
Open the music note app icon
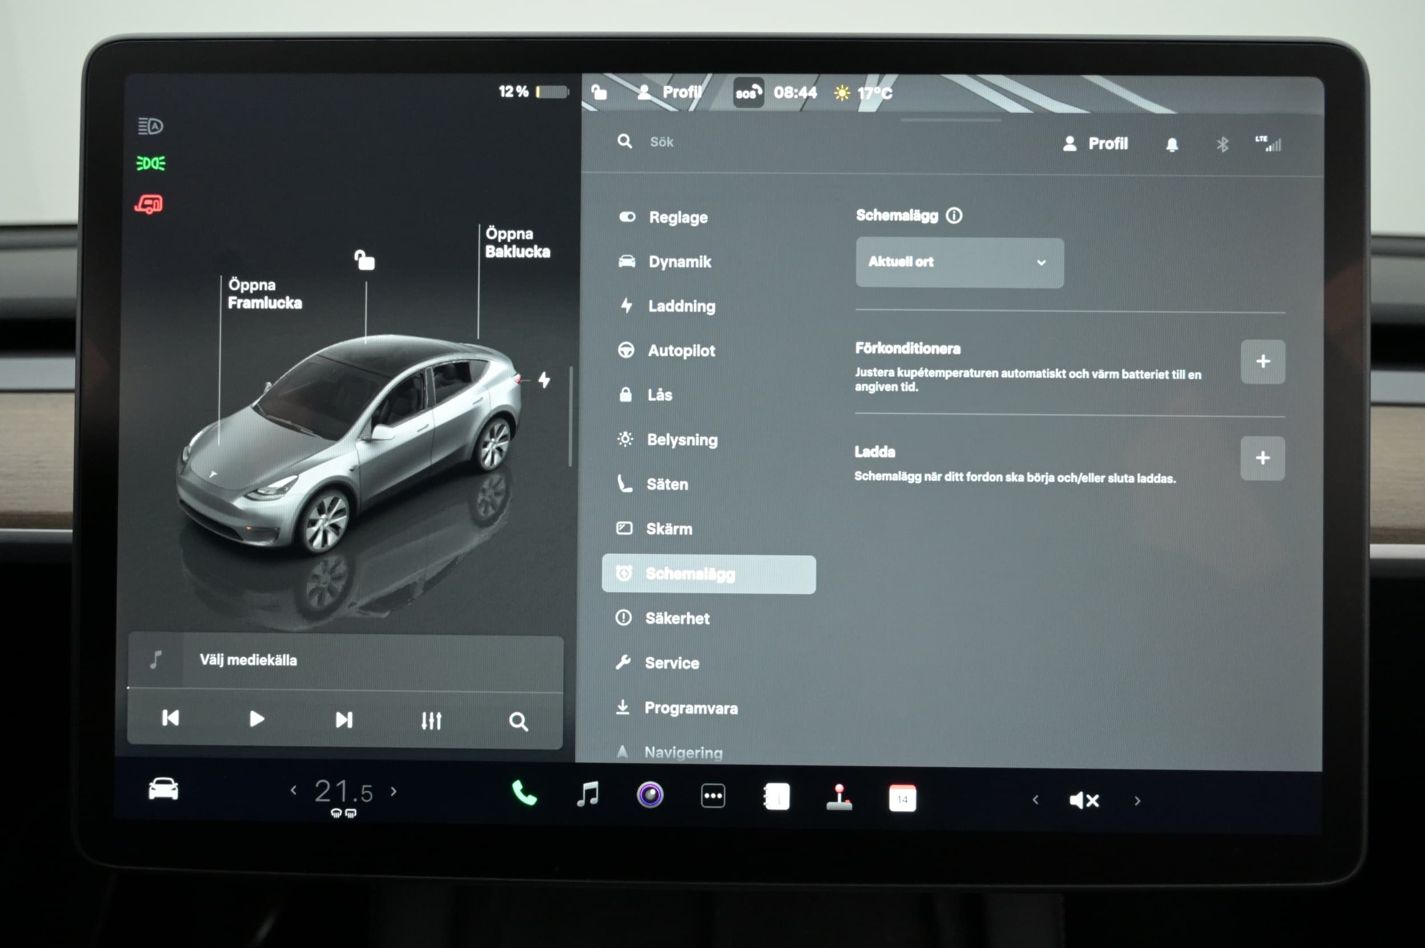coord(588,794)
